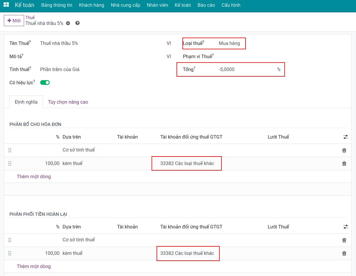Viewport: 356px width, 276px height.
Task: Switch to the Tùy chọn nâng cao tab
Action: [68, 102]
